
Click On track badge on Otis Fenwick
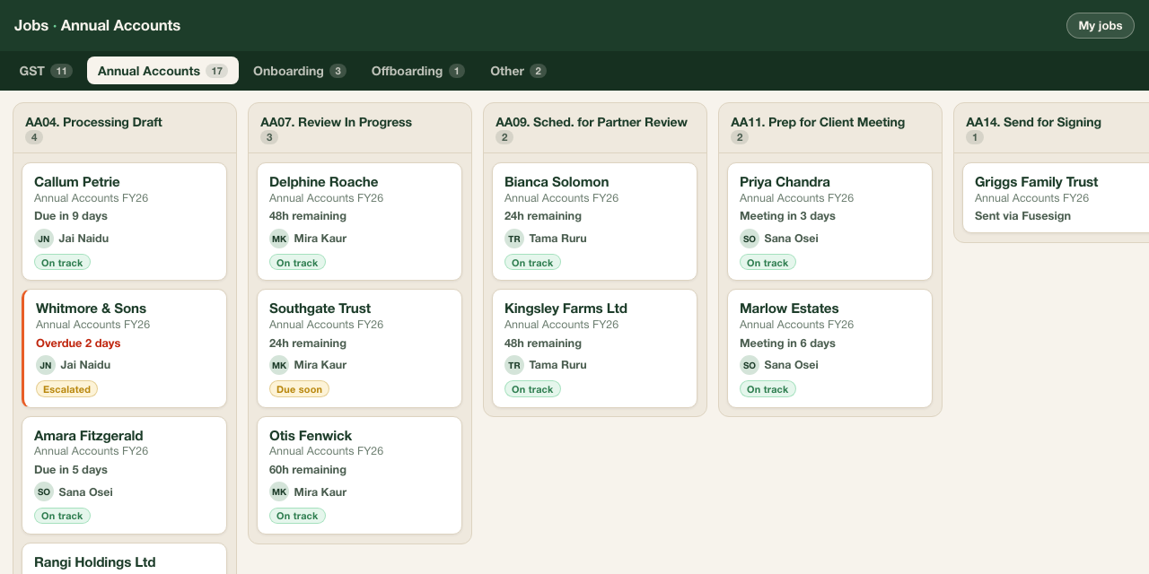click(x=297, y=516)
